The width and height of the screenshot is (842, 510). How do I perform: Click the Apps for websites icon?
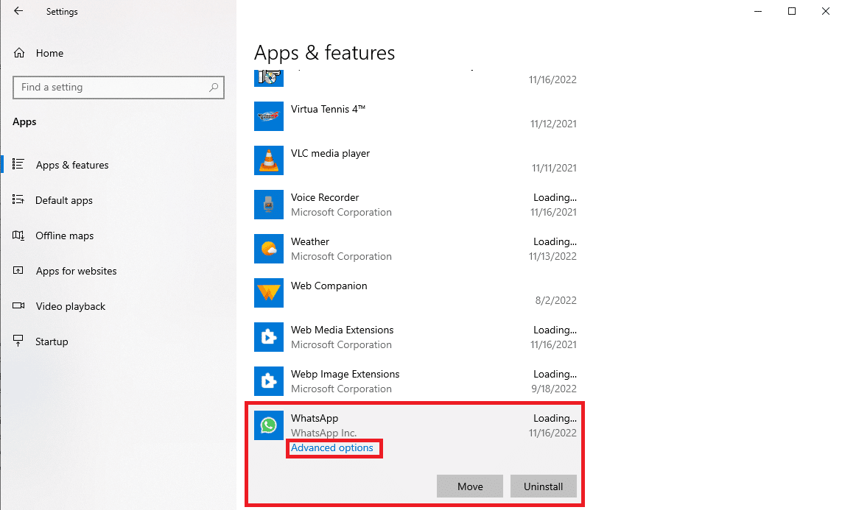click(18, 270)
